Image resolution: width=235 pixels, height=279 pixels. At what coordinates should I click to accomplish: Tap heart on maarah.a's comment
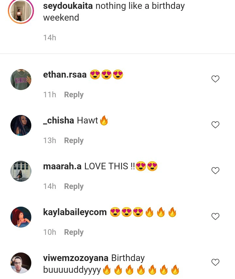[215, 171]
